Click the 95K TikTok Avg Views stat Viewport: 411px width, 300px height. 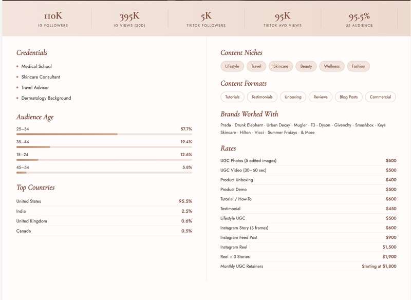pyautogui.click(x=283, y=19)
